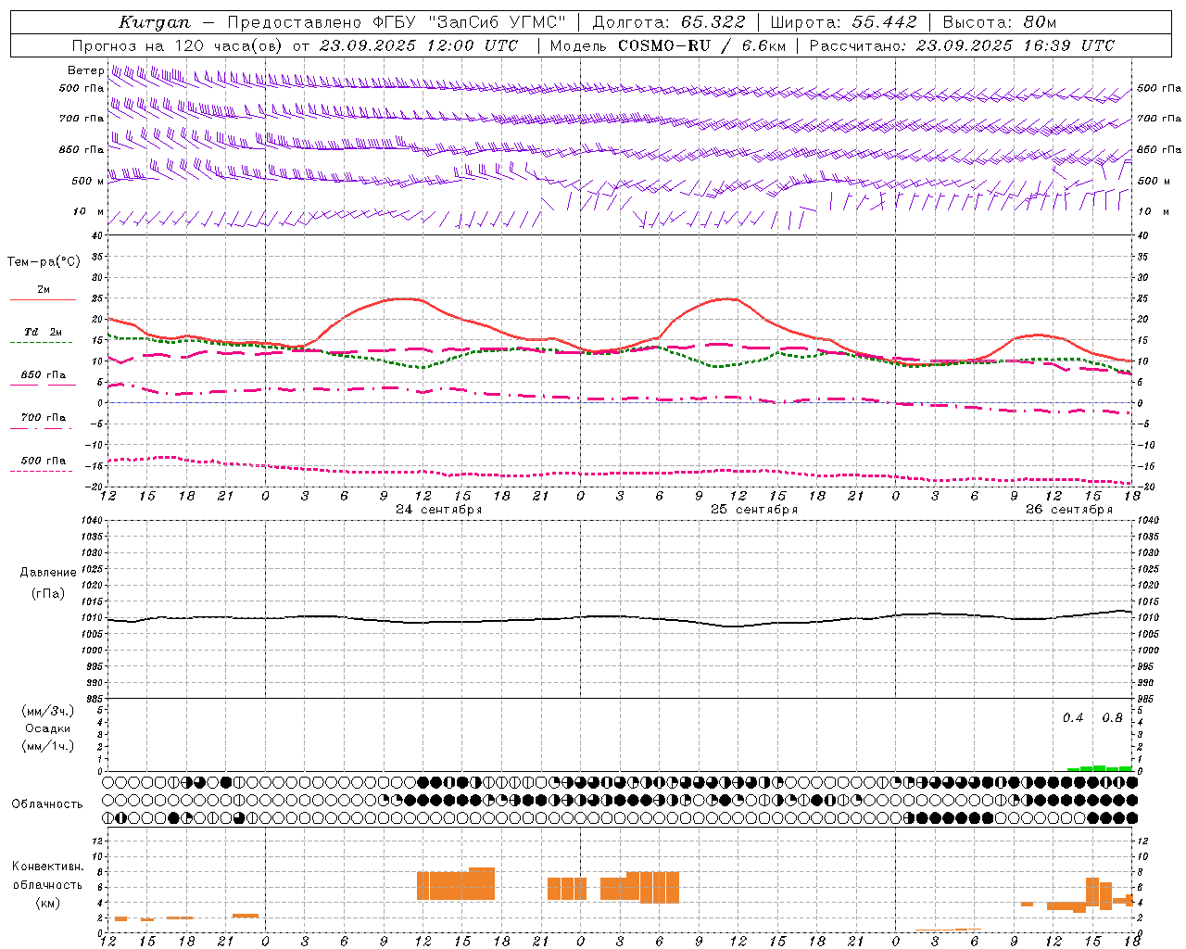
Task: Click the "Kurgan" station title
Action: click(154, 22)
